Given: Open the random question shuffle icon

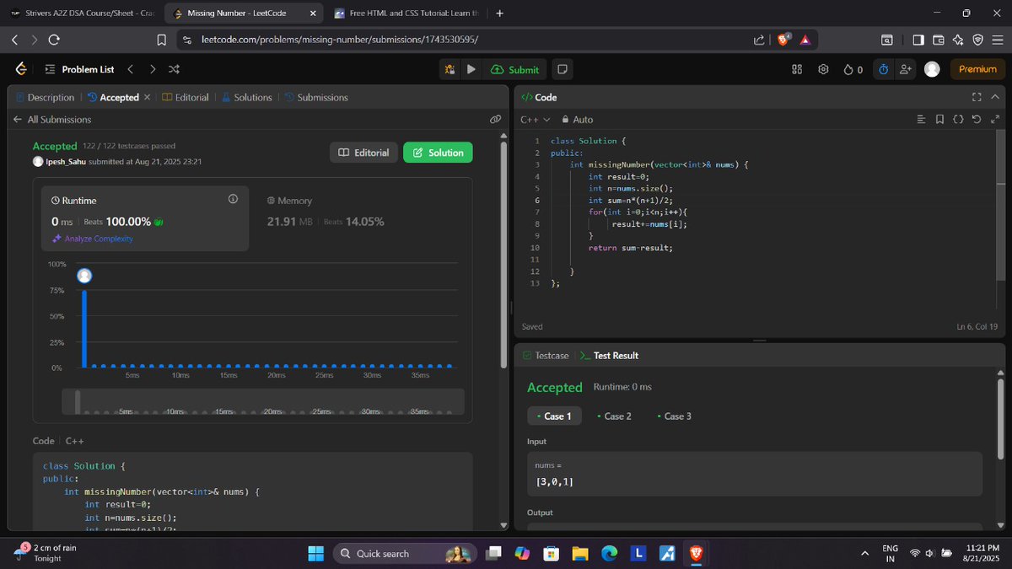Looking at the screenshot, I should pyautogui.click(x=173, y=70).
